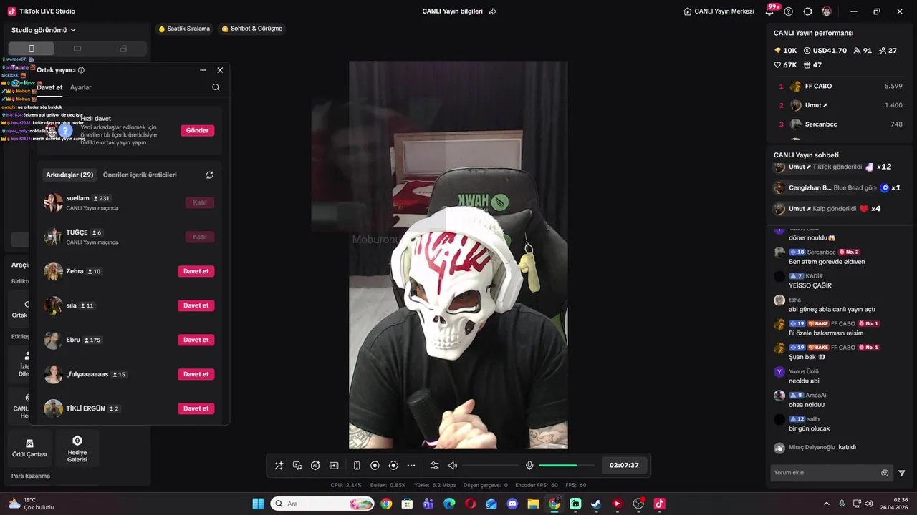The height and width of the screenshot is (515, 917).
Task: Open CANLI Yayın Merkezi link
Action: [719, 11]
